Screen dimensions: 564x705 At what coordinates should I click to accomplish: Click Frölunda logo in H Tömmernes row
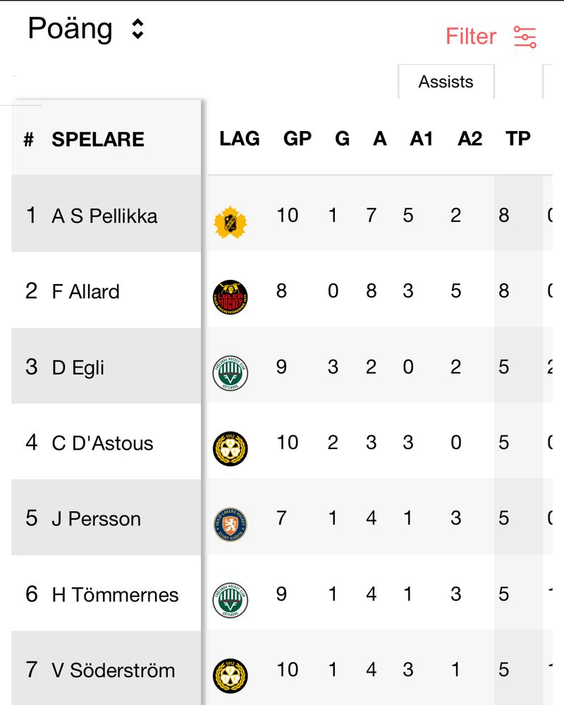231,600
